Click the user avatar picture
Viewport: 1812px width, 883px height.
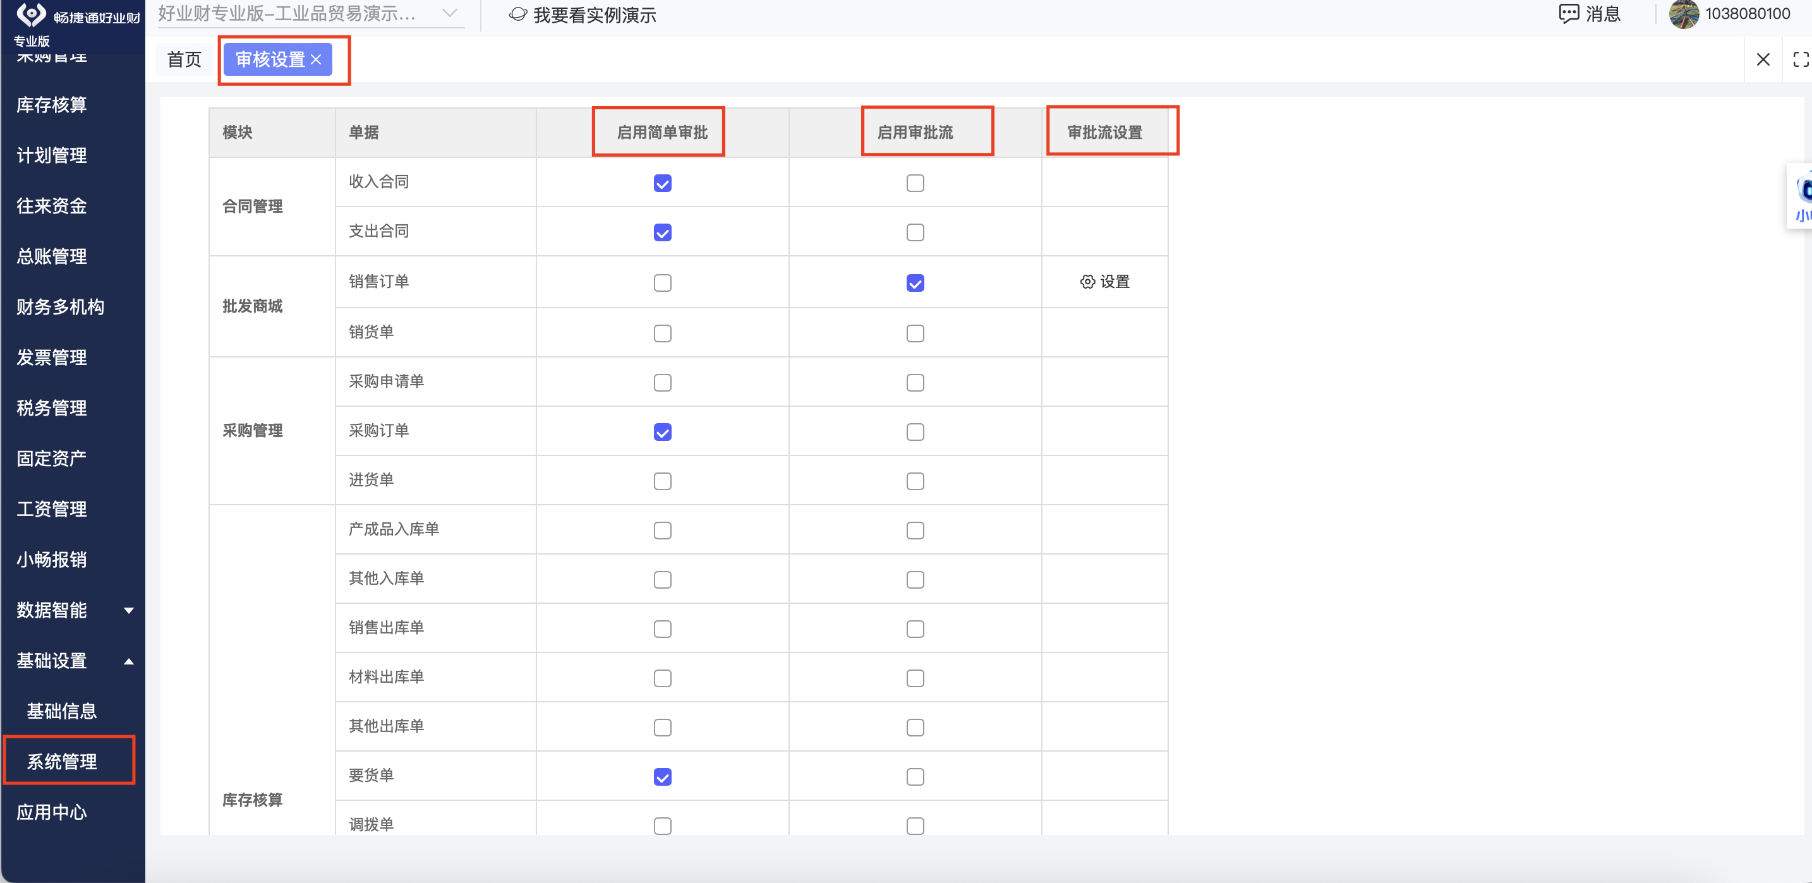point(1683,14)
